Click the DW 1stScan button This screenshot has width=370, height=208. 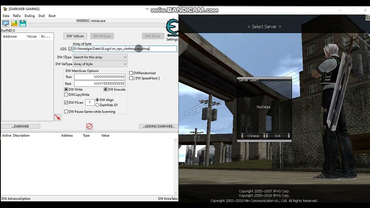pyautogui.click(x=75, y=36)
